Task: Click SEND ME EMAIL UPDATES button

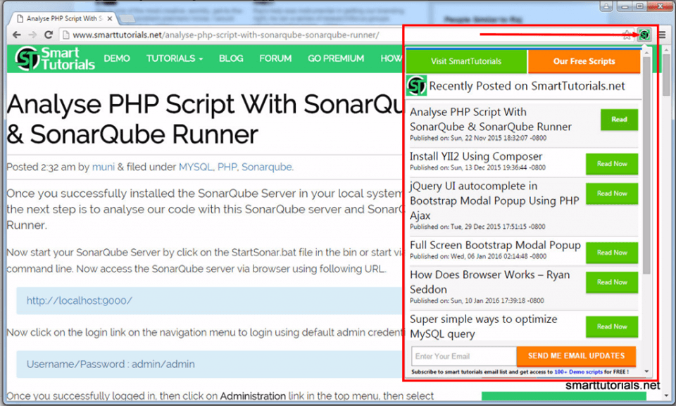Action: (576, 356)
